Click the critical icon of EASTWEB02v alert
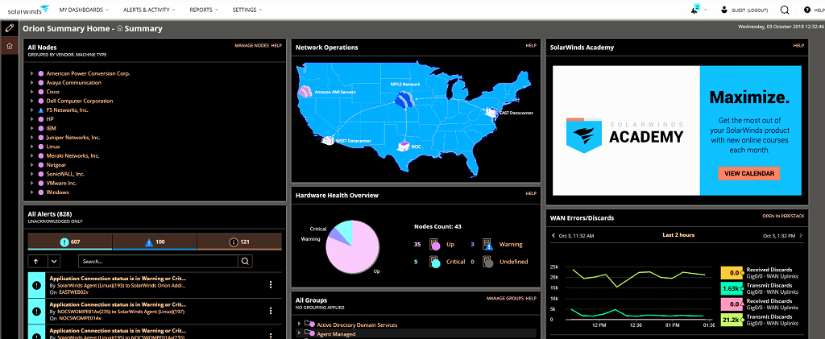Screen dimensions: 825x339 click(x=36, y=285)
